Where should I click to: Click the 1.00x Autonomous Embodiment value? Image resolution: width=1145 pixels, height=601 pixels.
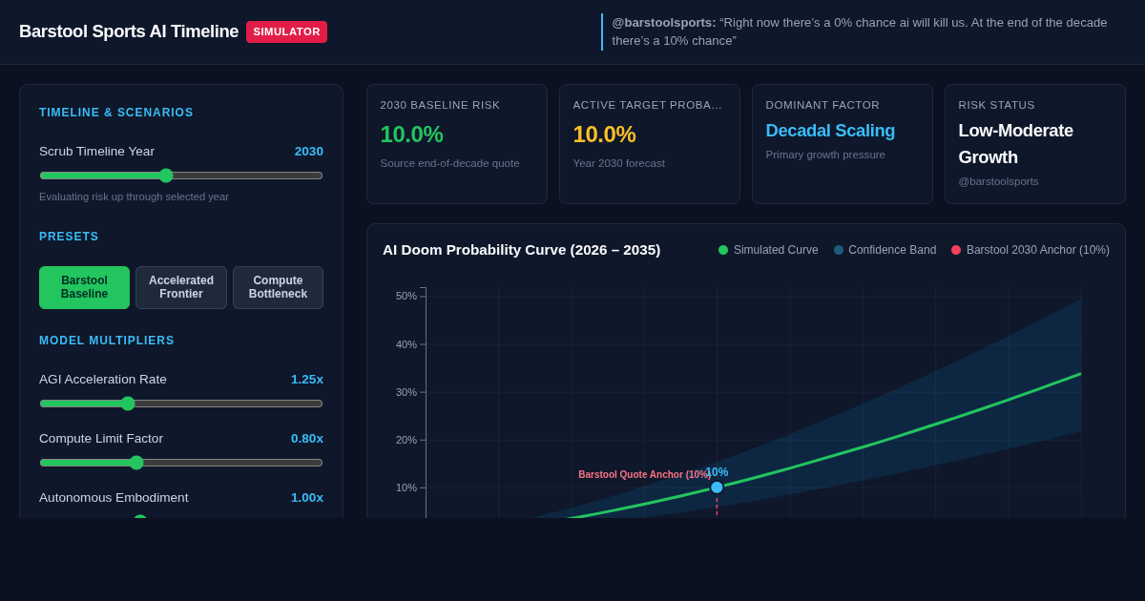[307, 497]
